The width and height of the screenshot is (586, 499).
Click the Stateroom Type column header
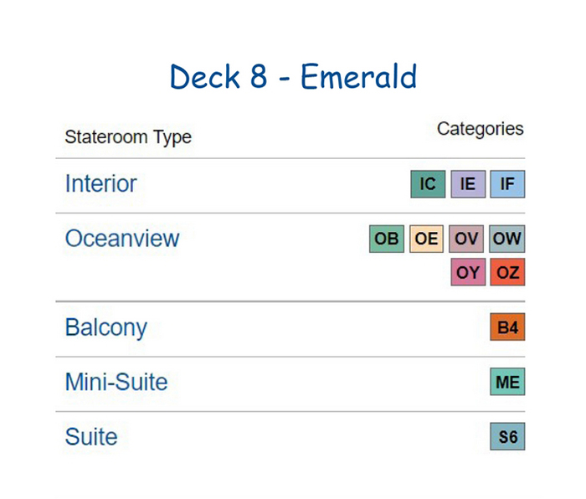[x=128, y=137]
